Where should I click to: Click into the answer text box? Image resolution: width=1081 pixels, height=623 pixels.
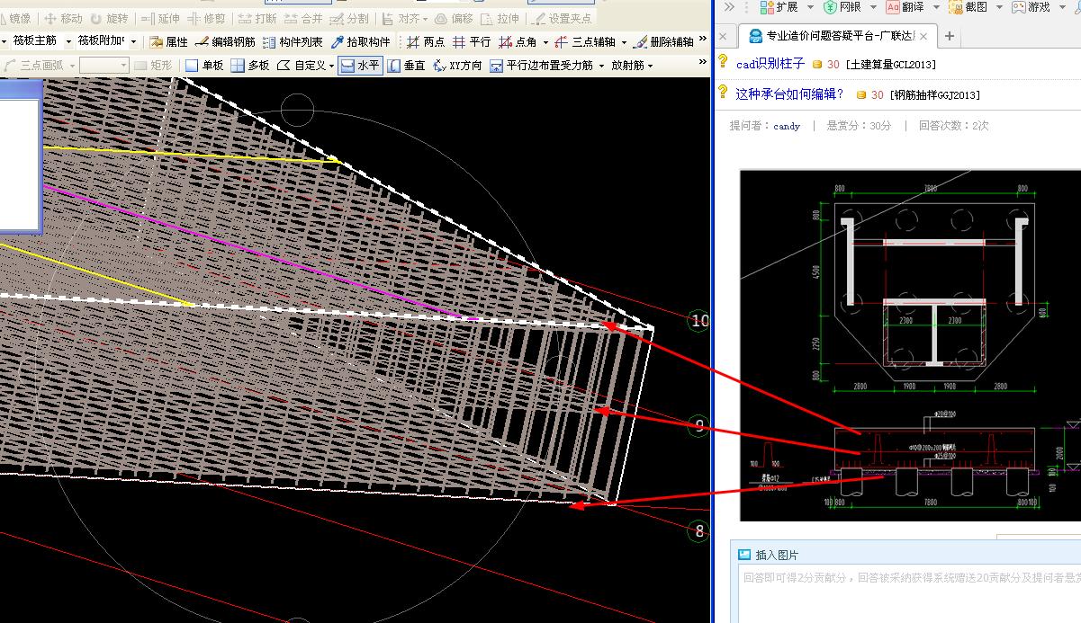pos(909,593)
